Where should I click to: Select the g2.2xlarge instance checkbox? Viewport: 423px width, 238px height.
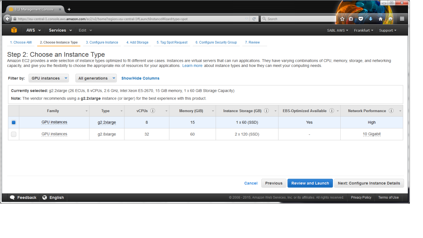pyautogui.click(x=13, y=122)
